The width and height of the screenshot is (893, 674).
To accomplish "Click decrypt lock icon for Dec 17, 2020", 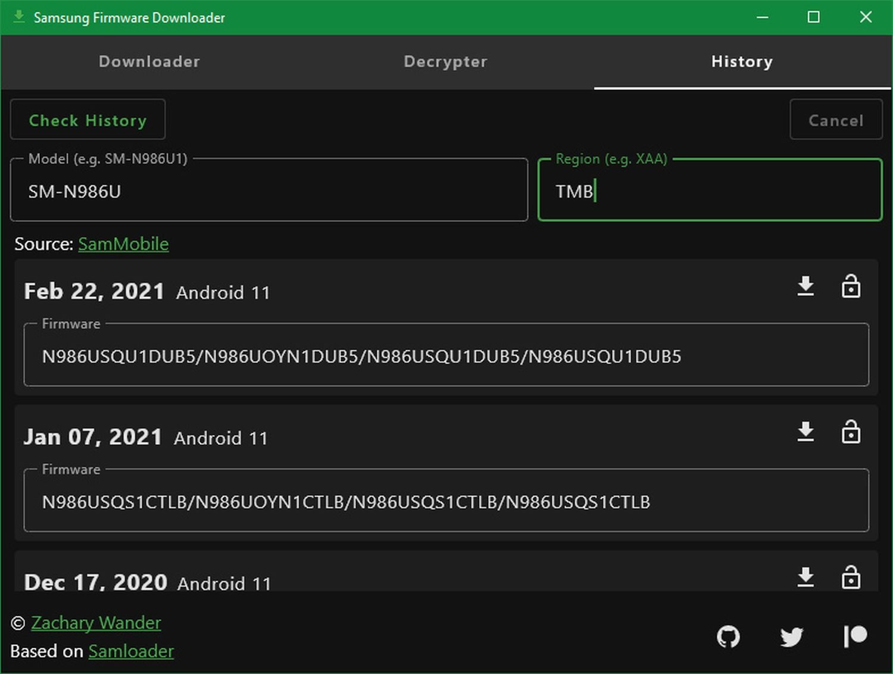I will tap(851, 577).
